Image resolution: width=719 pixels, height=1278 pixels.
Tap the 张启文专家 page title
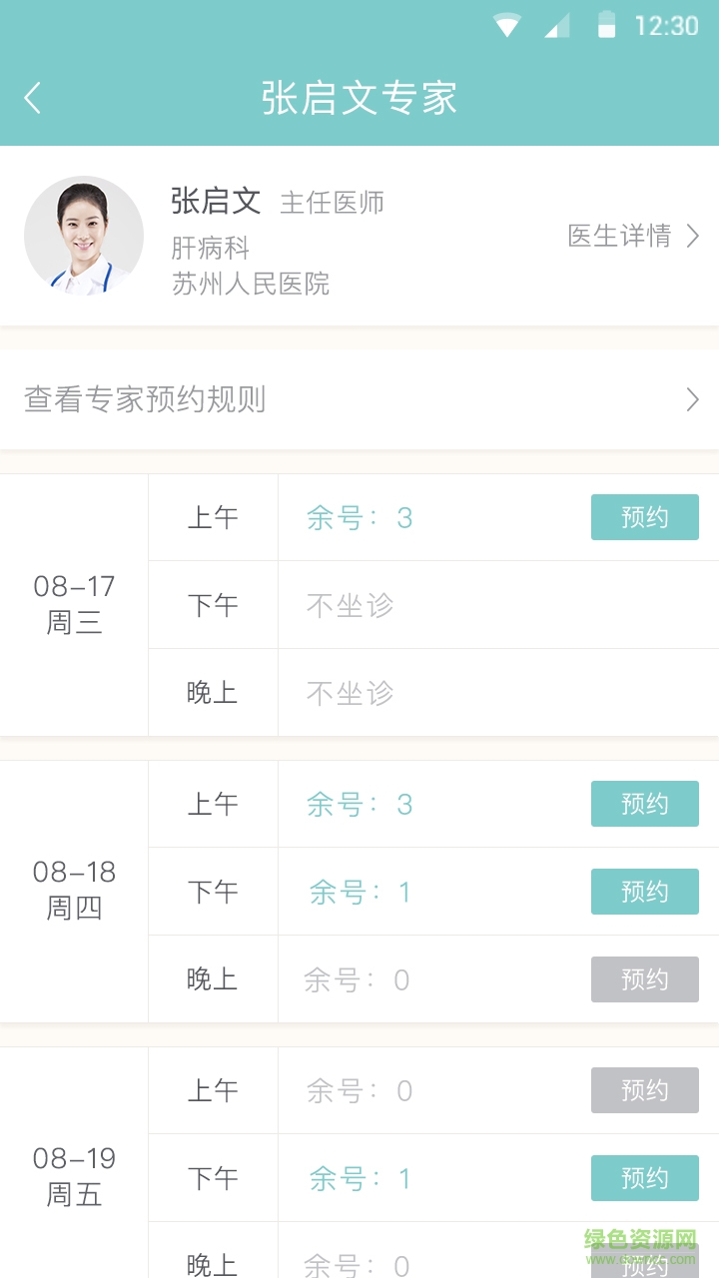[x=359, y=98]
